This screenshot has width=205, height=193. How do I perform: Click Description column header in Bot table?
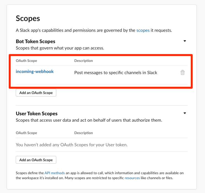(84, 61)
